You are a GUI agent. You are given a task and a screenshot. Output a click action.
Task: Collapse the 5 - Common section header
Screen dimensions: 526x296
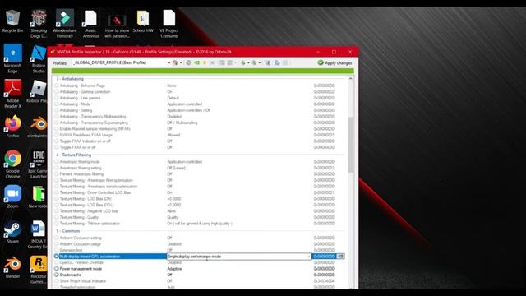pyautogui.click(x=67, y=231)
